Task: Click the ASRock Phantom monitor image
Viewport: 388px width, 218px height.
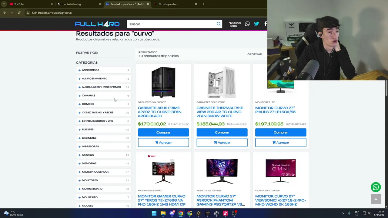Action: point(222,171)
